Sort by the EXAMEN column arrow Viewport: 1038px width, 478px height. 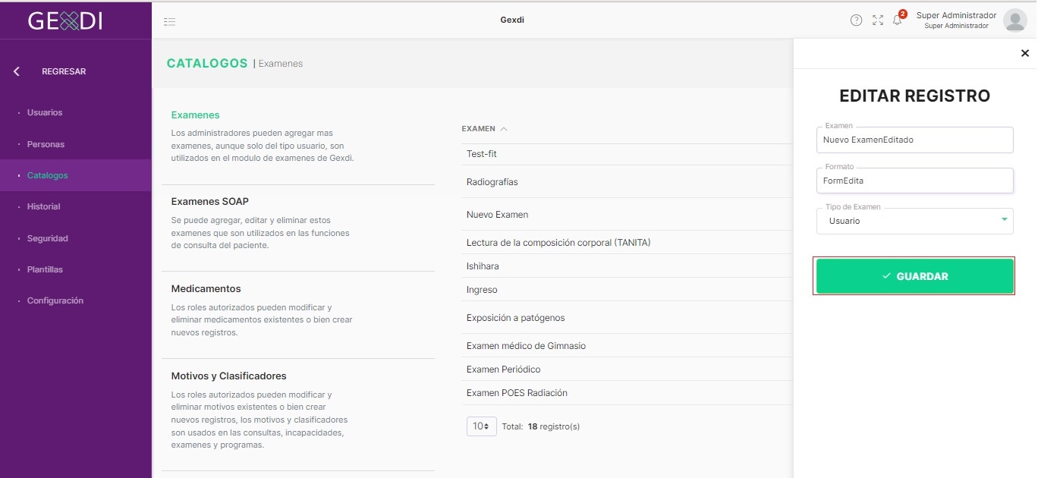pos(504,129)
